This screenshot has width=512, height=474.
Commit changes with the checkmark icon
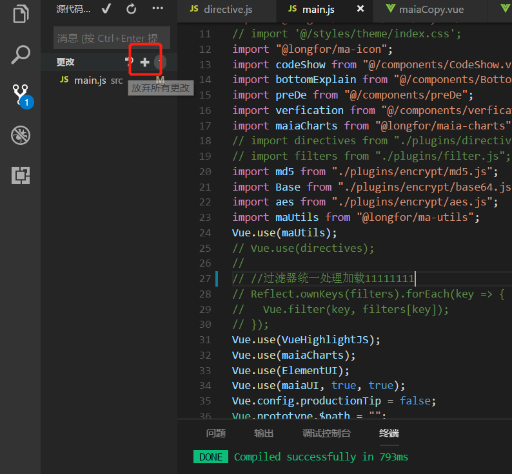[x=106, y=9]
